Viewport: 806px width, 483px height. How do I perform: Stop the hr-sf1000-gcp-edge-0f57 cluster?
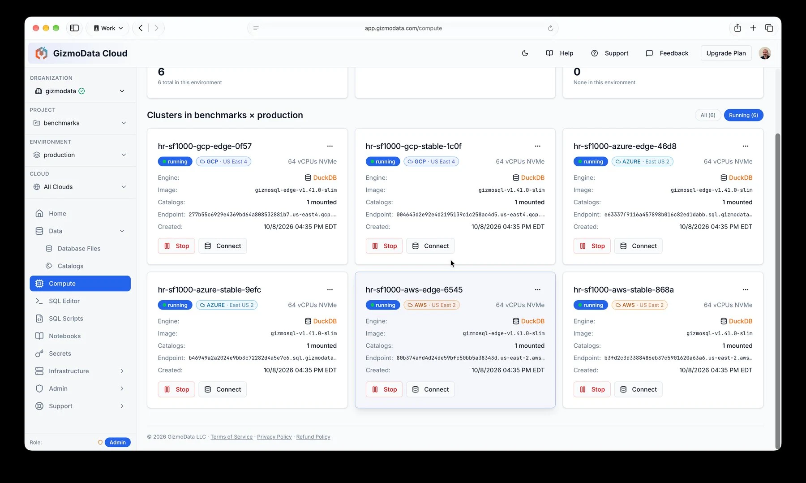click(176, 246)
